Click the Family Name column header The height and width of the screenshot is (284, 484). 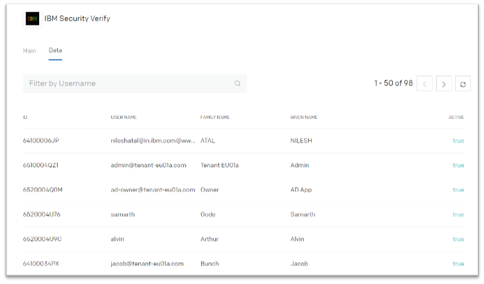tap(215, 117)
